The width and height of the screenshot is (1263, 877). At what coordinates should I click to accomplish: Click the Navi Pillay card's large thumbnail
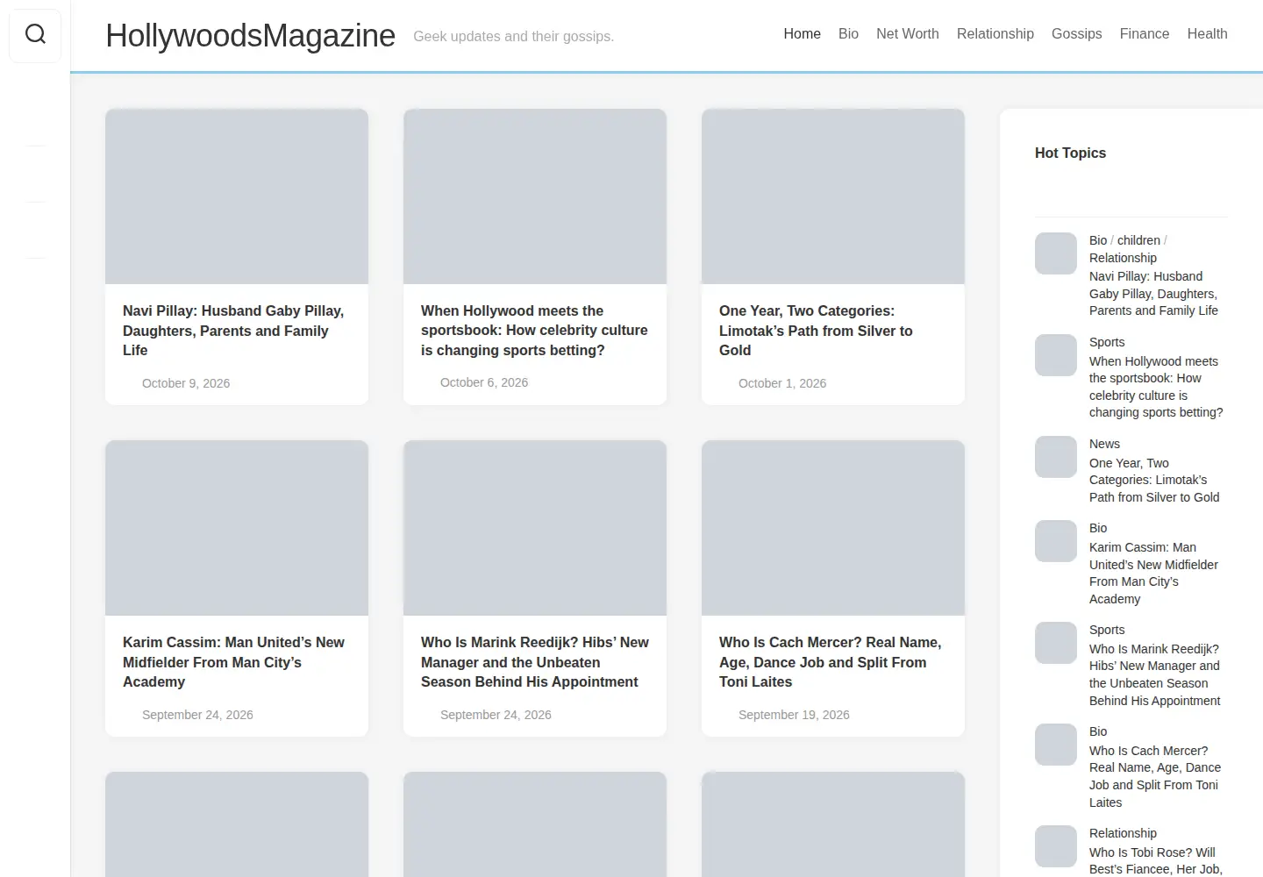pyautogui.click(x=237, y=196)
